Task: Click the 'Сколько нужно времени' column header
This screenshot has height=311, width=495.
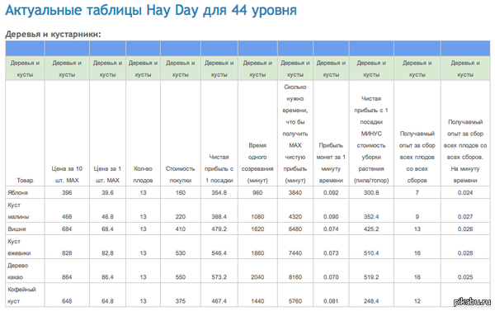Action: pos(295,134)
